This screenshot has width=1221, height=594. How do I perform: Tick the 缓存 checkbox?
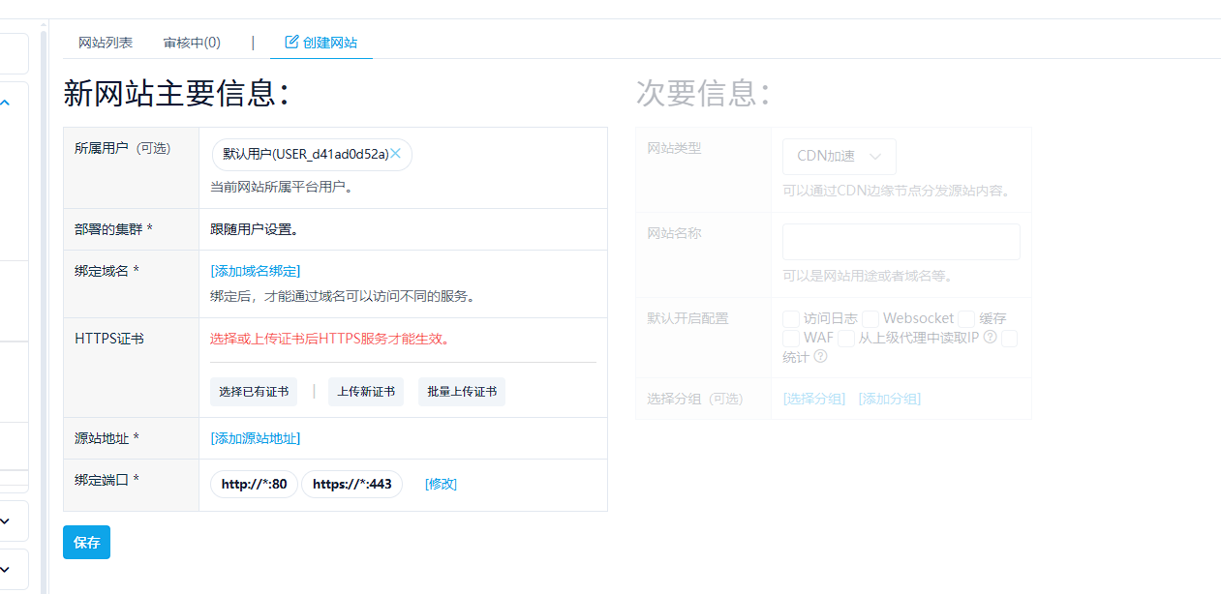(966, 318)
